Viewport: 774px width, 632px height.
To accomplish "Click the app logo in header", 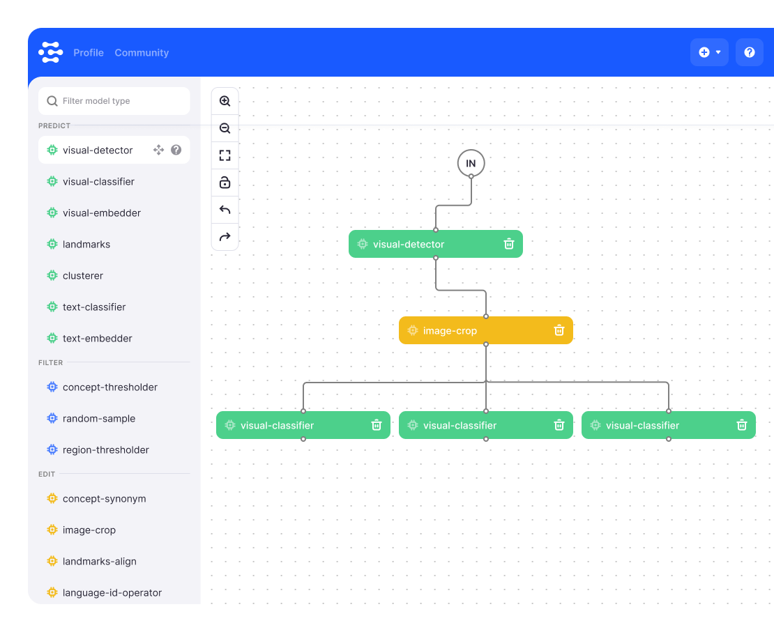I will pos(50,52).
